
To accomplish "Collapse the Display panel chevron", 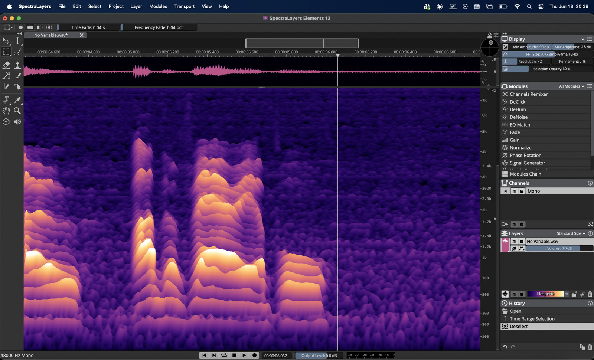I will click(x=582, y=39).
